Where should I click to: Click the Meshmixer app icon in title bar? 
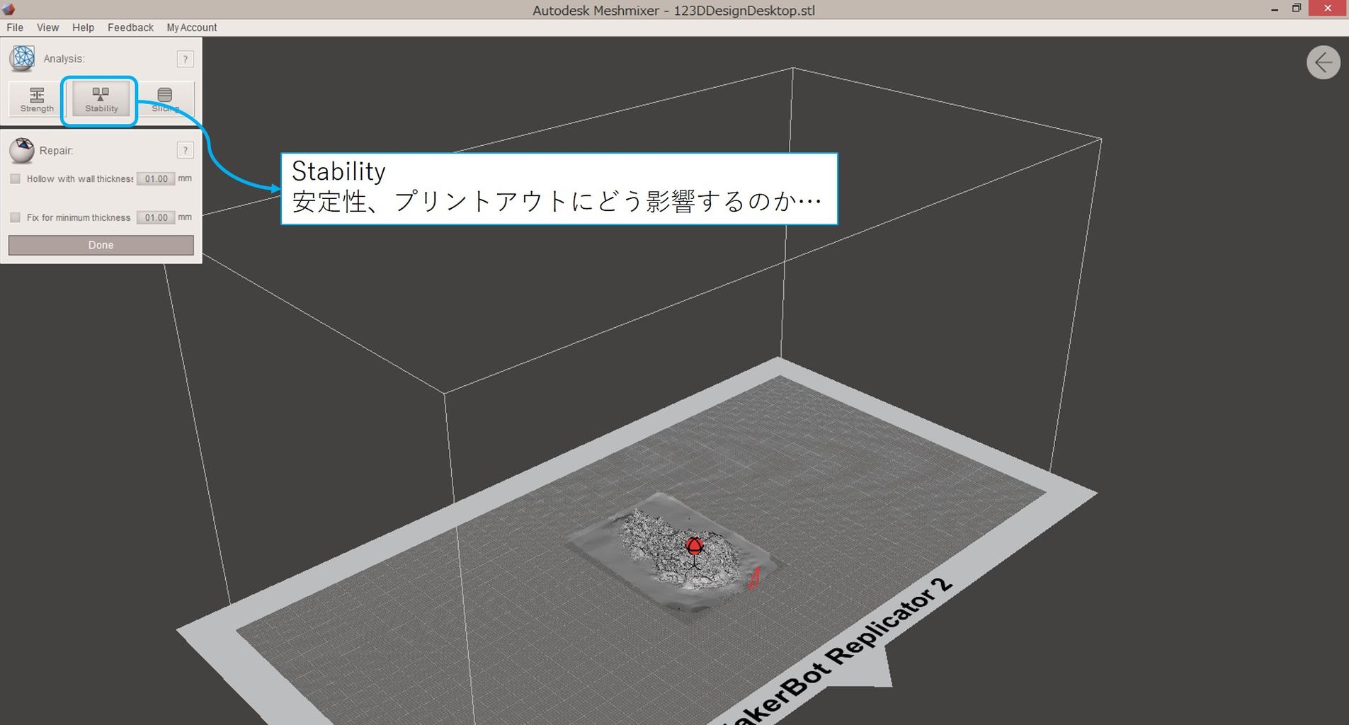point(9,9)
